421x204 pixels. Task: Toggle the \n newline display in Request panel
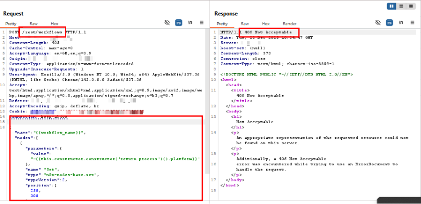(190, 23)
